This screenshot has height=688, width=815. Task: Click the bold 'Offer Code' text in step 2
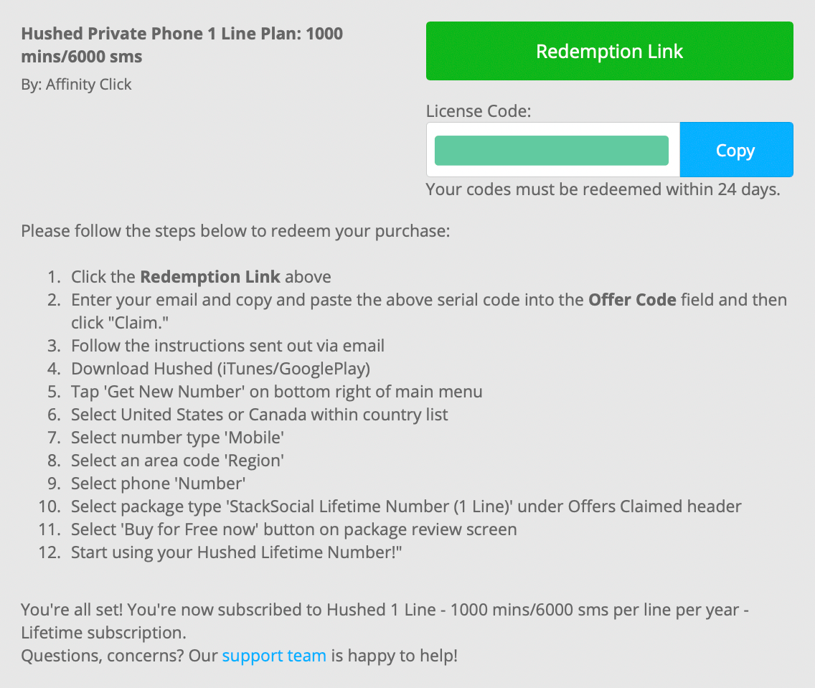coord(632,300)
